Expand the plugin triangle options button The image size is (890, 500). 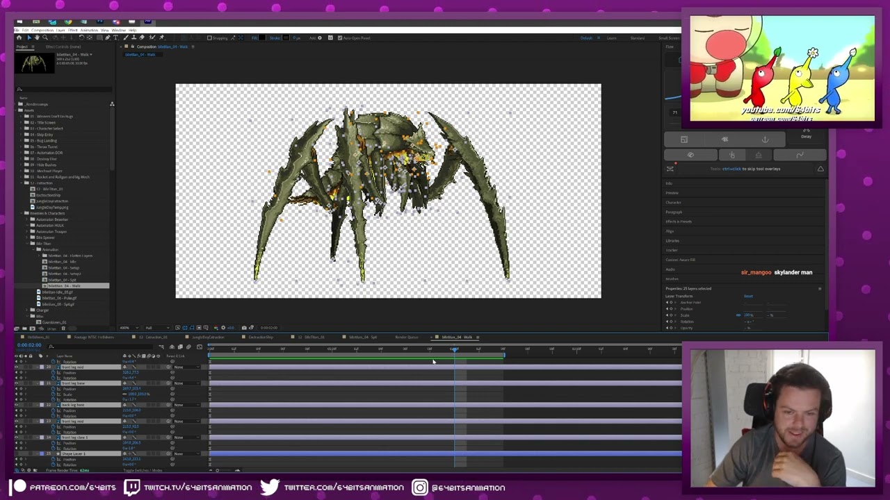pyautogui.click(x=820, y=169)
